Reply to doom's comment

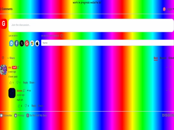coord(34,106)
